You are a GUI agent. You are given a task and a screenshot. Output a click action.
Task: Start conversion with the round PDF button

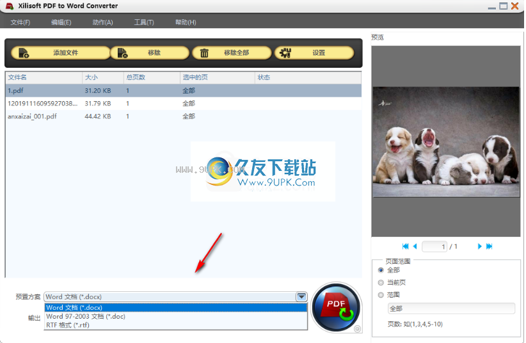point(336,307)
